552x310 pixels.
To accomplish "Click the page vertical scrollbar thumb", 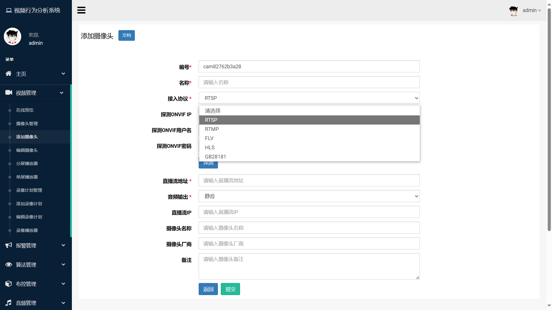I will click(549, 119).
